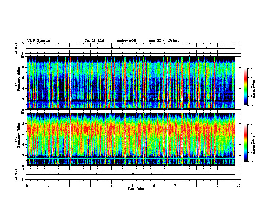Click time axis tick label "8"

[x=196, y=186]
